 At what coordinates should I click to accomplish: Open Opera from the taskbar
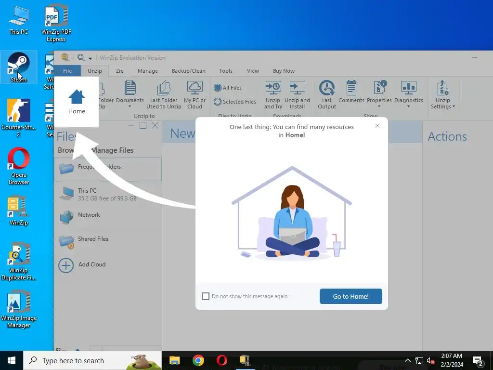(x=221, y=360)
